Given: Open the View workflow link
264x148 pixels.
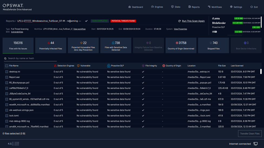Looking at the screenshot, I should click(79, 29).
